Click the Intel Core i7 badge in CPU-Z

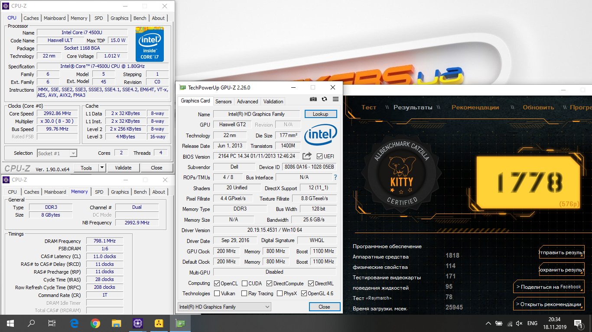[x=150, y=44]
